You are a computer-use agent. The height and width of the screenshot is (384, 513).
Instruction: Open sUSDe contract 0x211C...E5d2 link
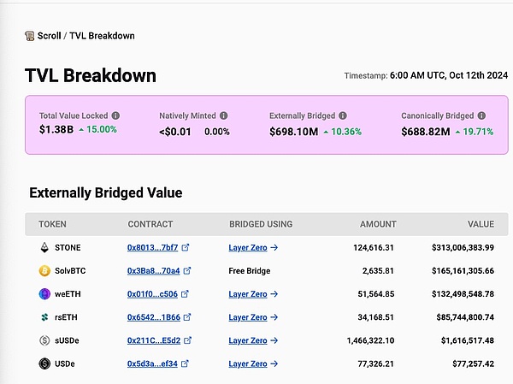click(154, 340)
